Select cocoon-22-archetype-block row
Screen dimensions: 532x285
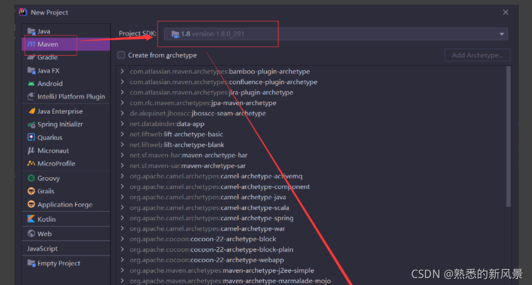point(310,239)
